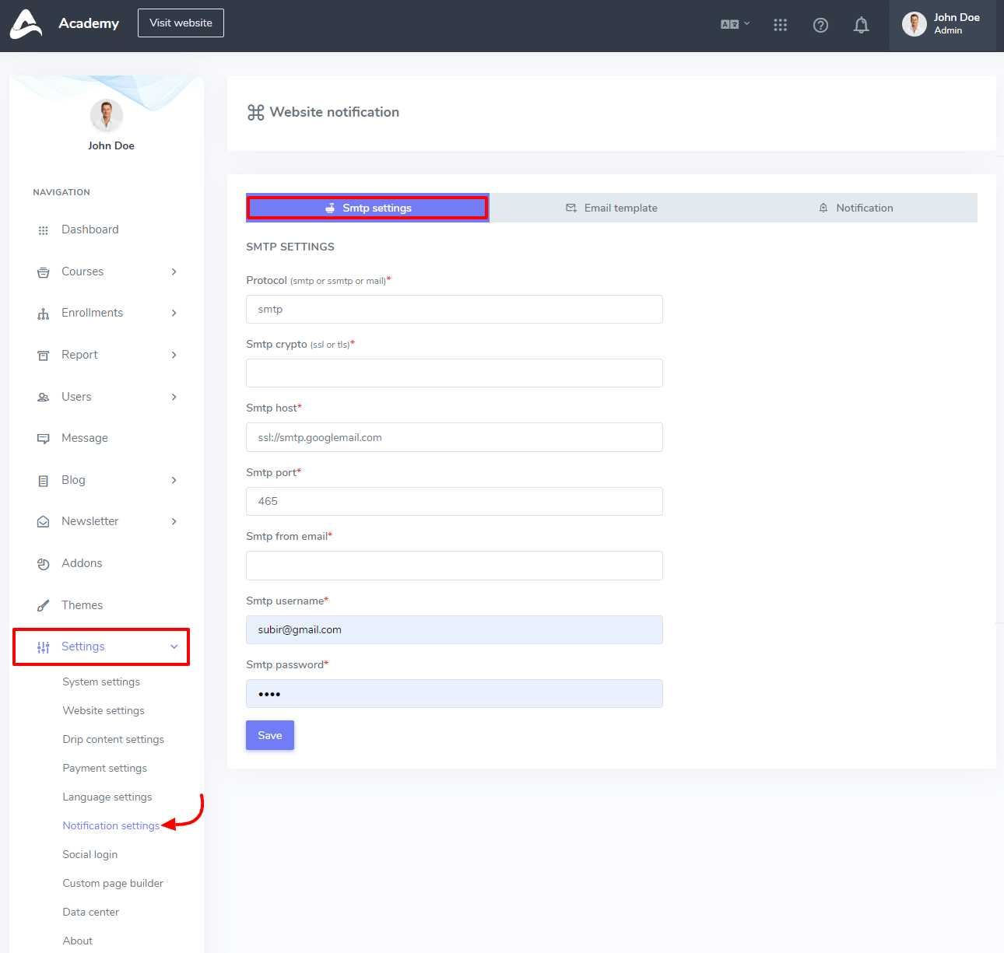Expand the Users submenu chevron
1004x953 pixels.
pyautogui.click(x=174, y=397)
